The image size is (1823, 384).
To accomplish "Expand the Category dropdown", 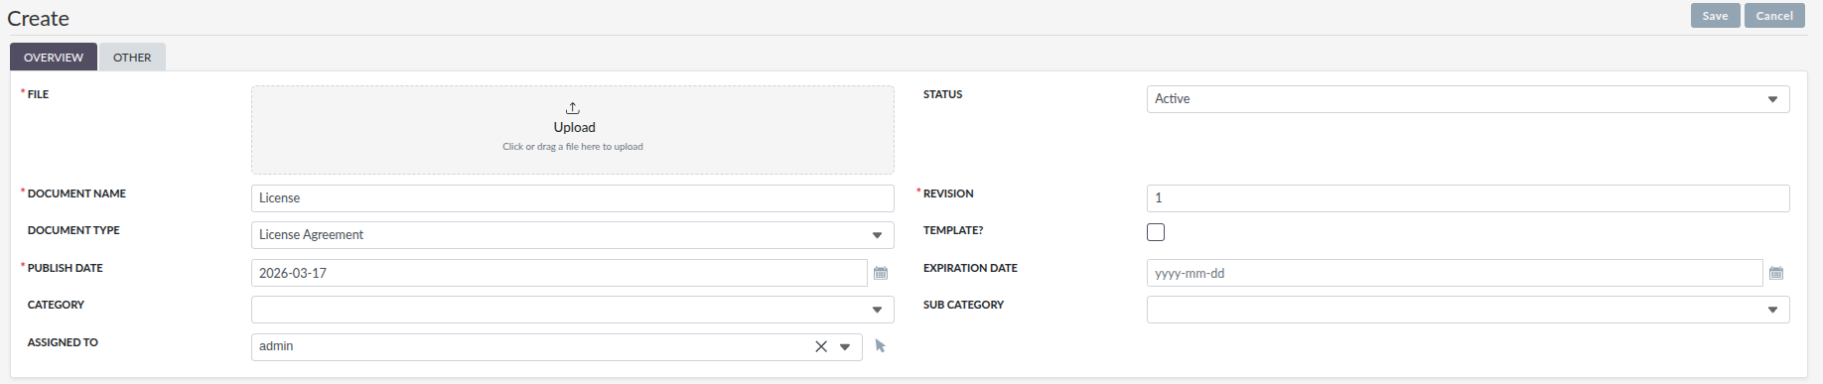I will [x=572, y=310].
